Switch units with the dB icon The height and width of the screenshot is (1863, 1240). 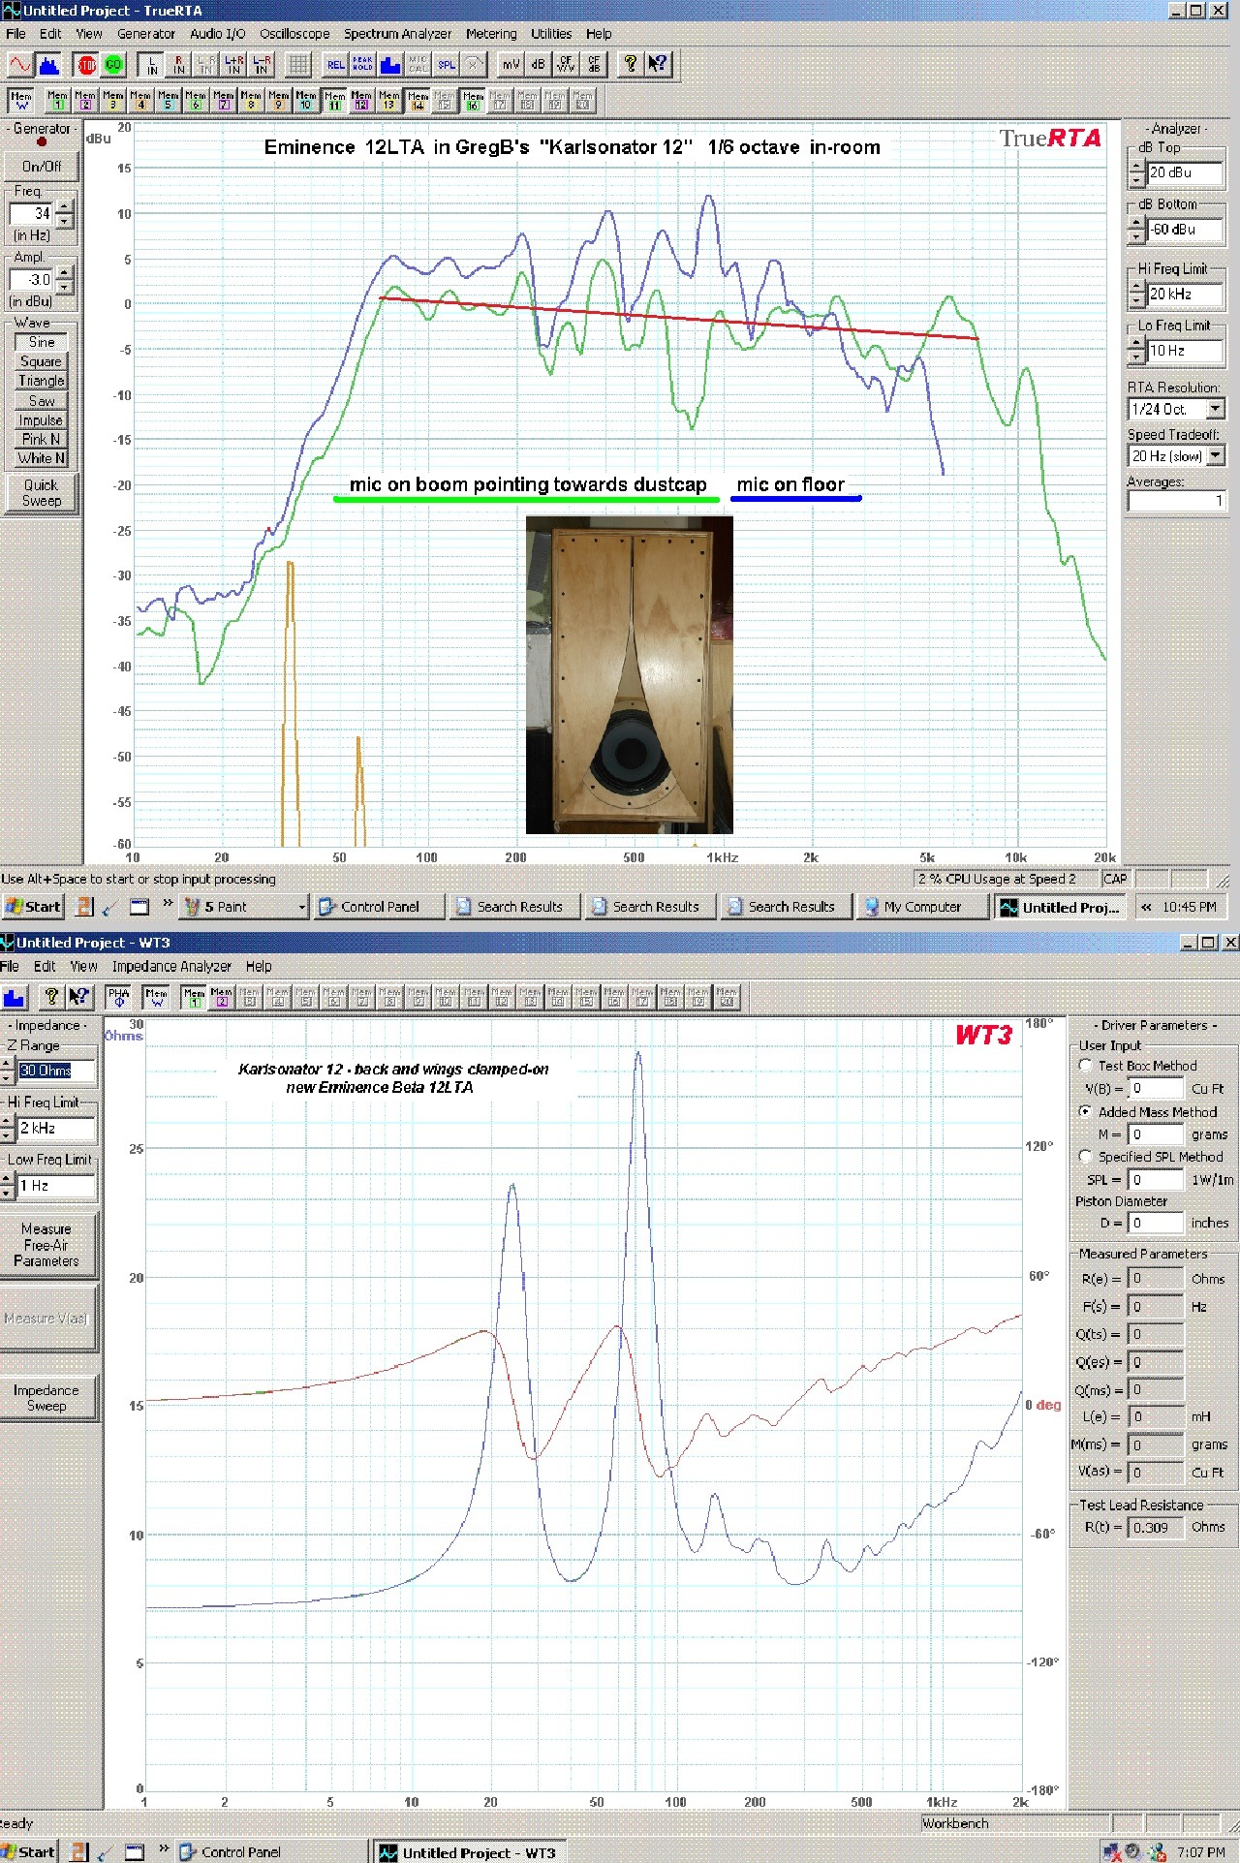coord(539,65)
